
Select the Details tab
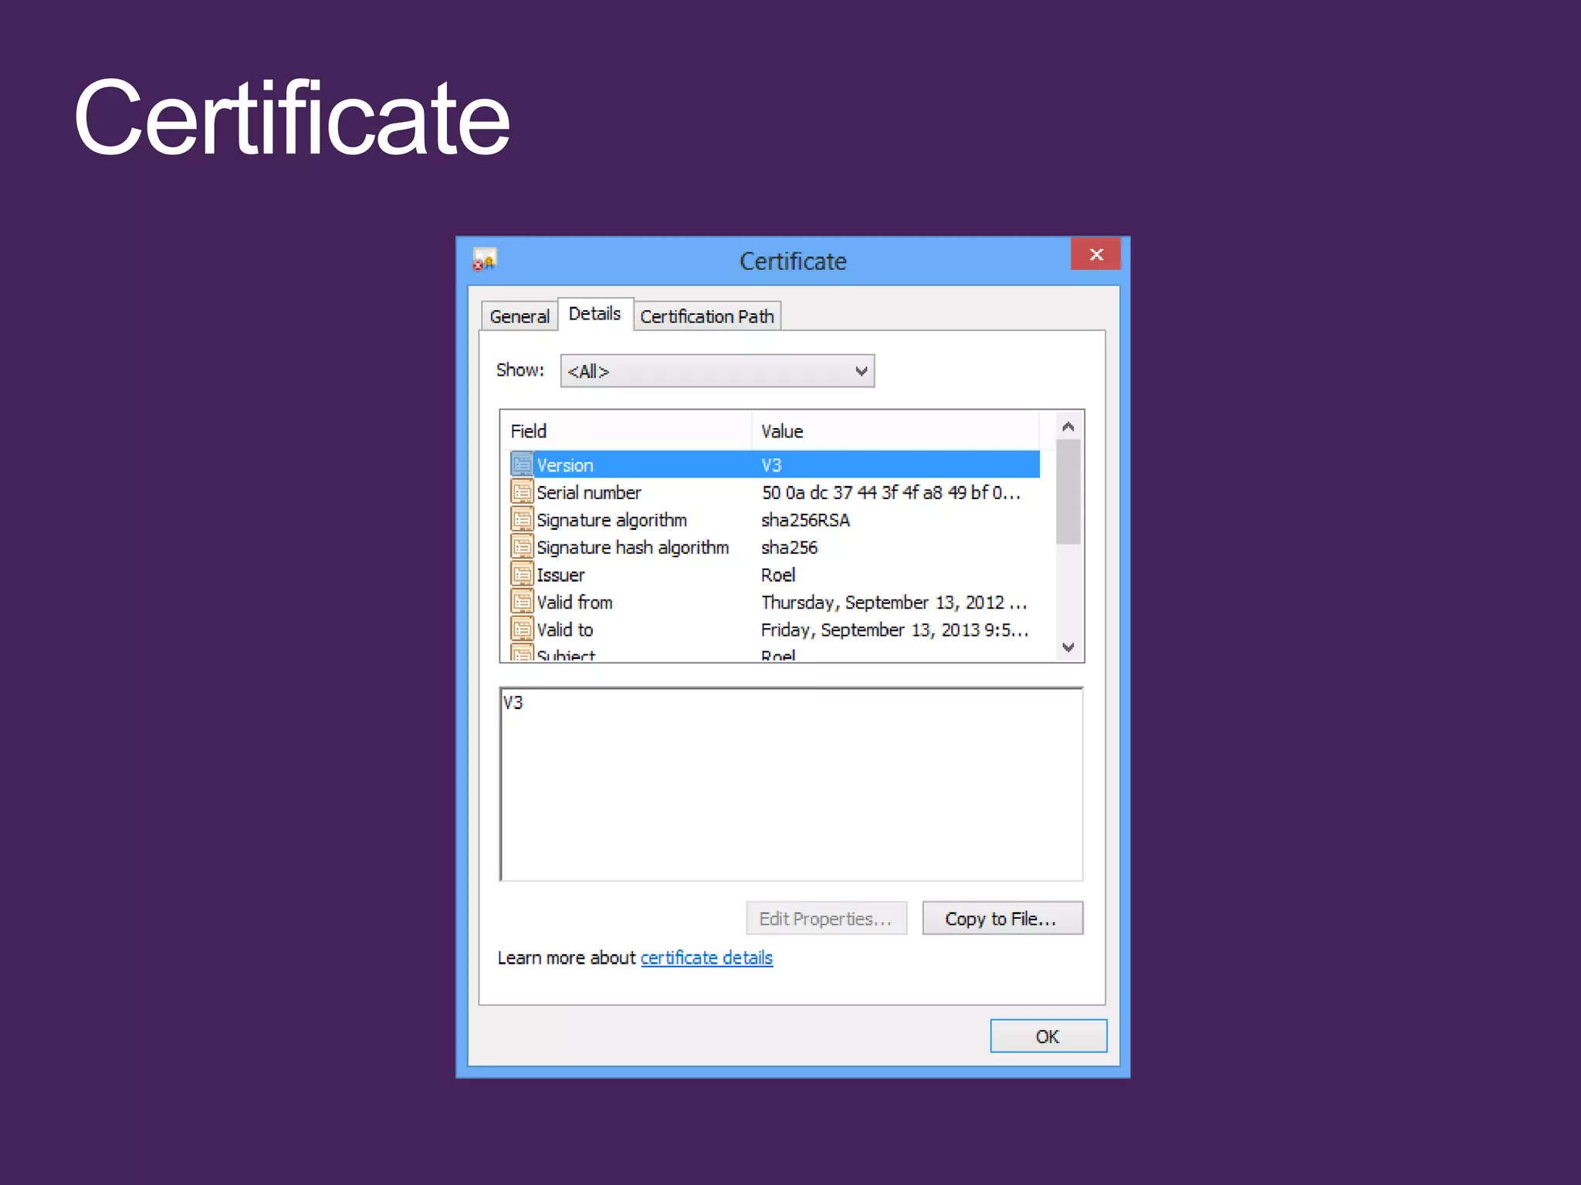click(x=594, y=314)
